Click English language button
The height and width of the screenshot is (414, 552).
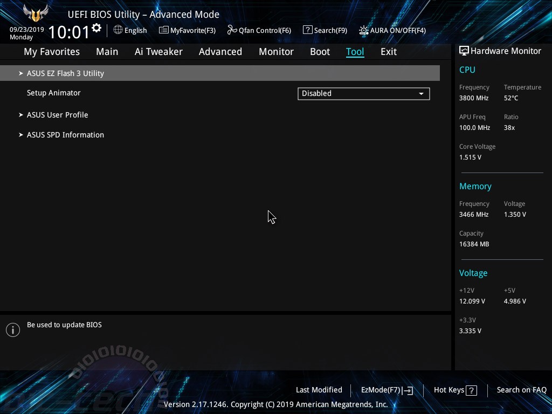130,30
